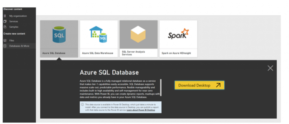Click the info icon in the notice box
Screen dimensions: 289x124
(x=82, y=105)
